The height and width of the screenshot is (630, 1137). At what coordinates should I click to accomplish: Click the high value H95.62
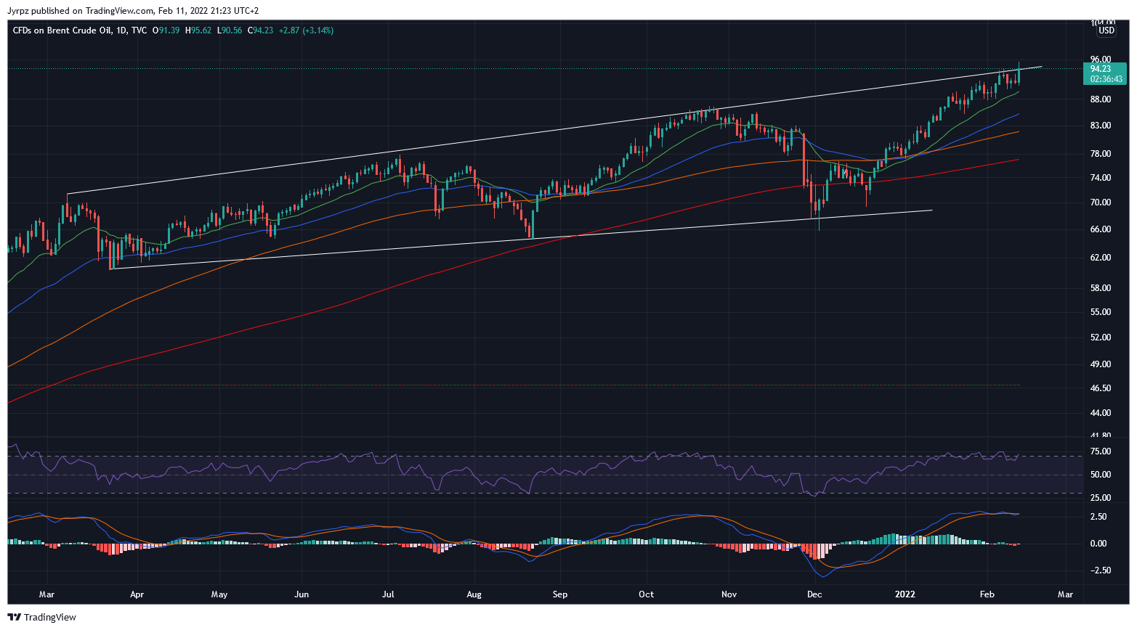[x=198, y=30]
